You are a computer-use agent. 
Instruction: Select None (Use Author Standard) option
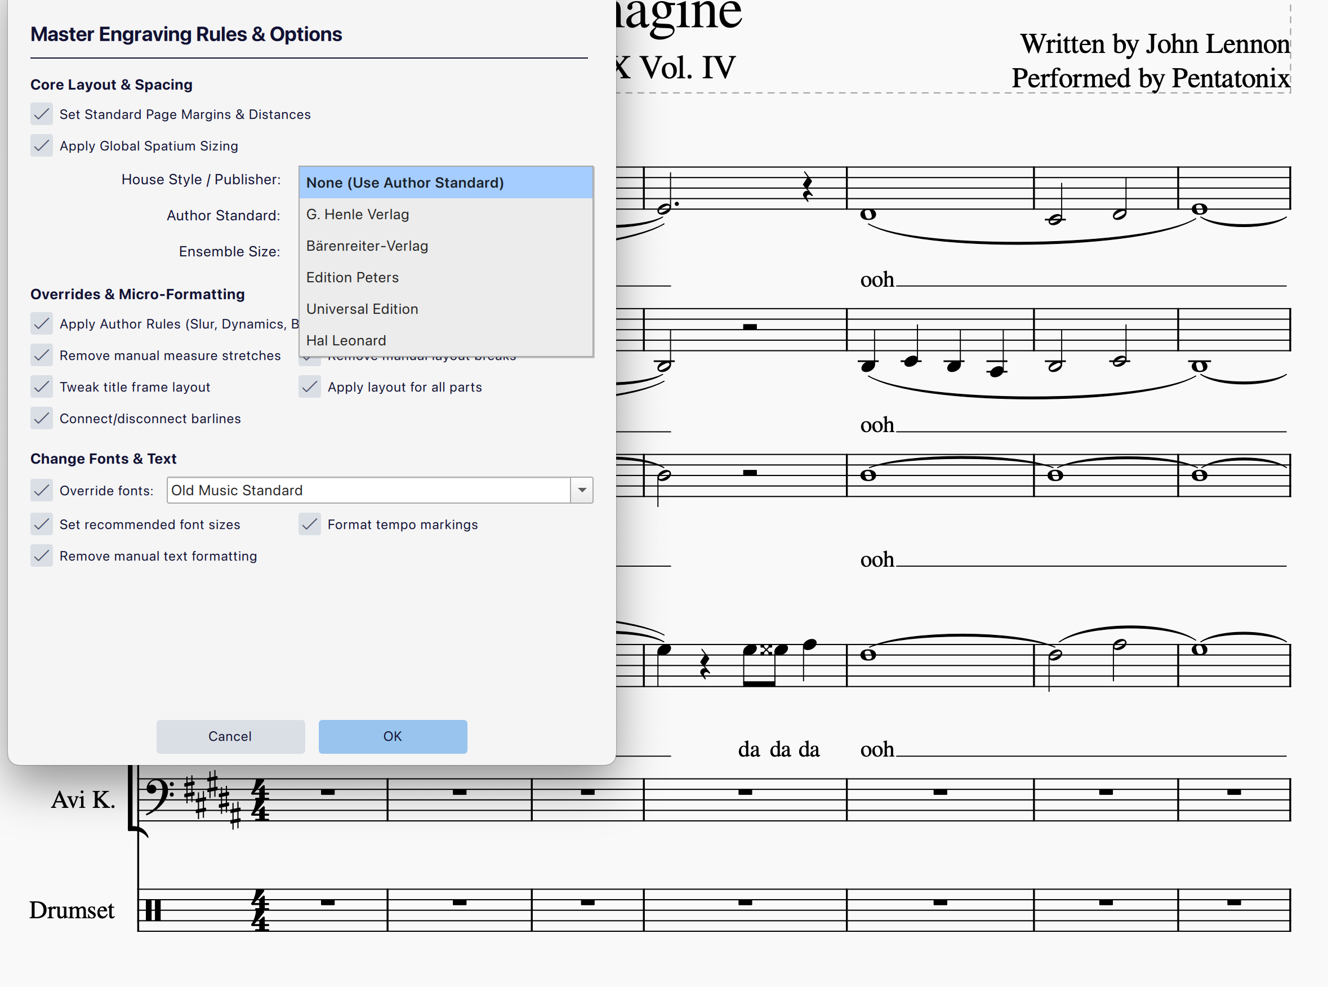(x=446, y=182)
